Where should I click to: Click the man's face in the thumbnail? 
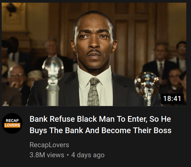click(94, 40)
